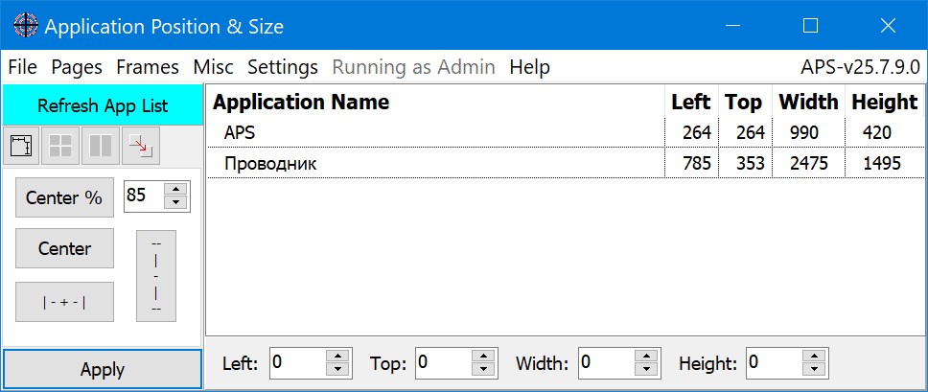Increase the Width field using its up arrow
This screenshot has height=392, width=928.
pos(647,357)
